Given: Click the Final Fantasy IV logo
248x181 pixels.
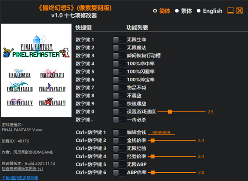Looking at the screenshot, I should pyautogui.click(x=52, y=88).
